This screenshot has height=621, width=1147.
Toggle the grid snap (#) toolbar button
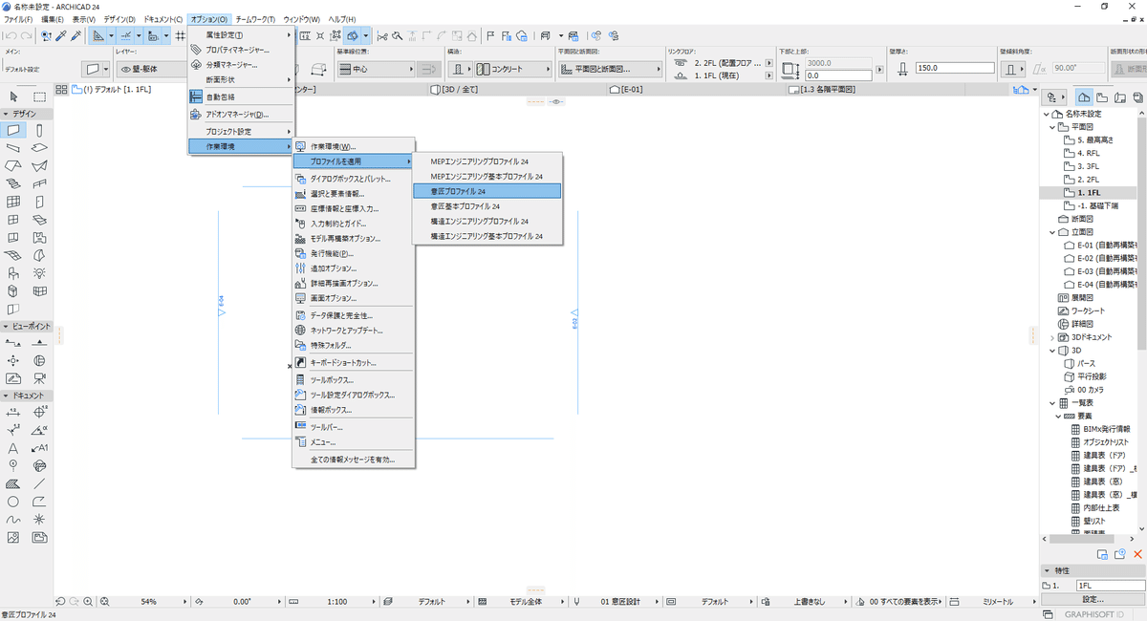pyautogui.click(x=181, y=36)
